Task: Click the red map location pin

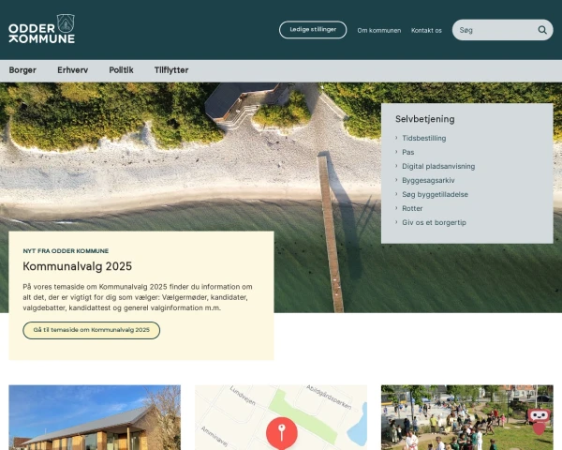Action: pos(282,433)
